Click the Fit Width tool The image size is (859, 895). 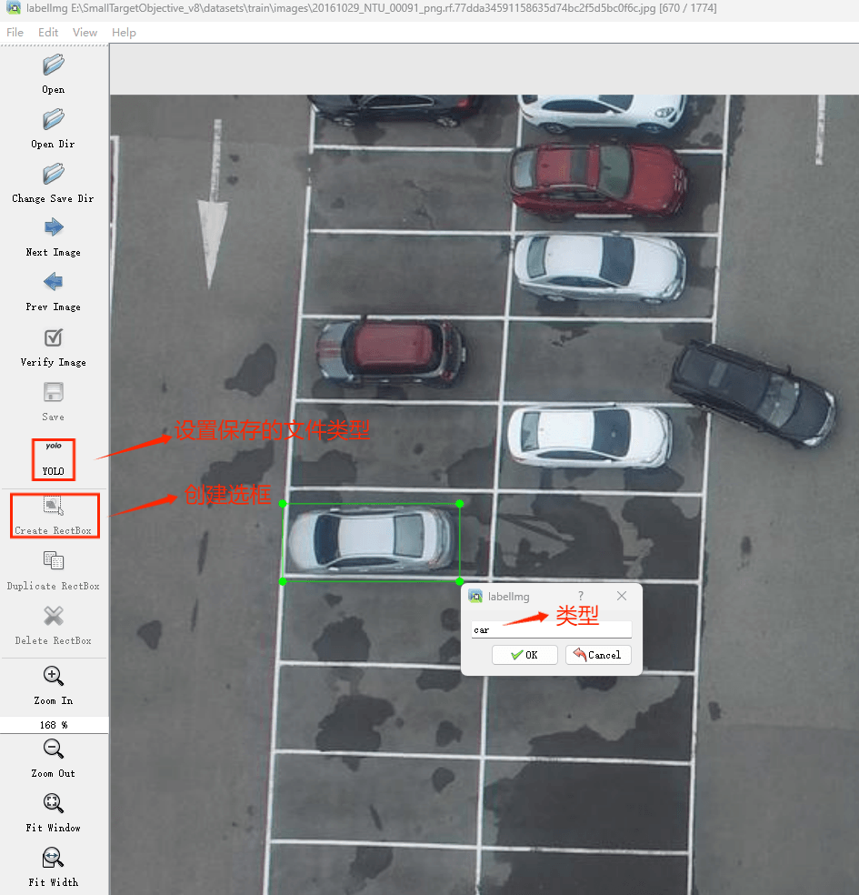[54, 859]
